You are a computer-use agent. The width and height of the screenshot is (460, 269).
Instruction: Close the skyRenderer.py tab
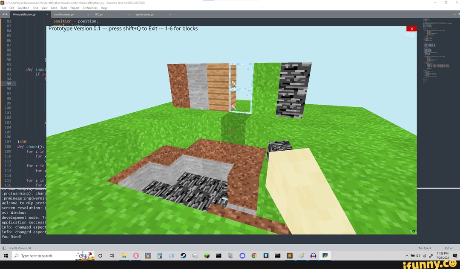click(170, 14)
